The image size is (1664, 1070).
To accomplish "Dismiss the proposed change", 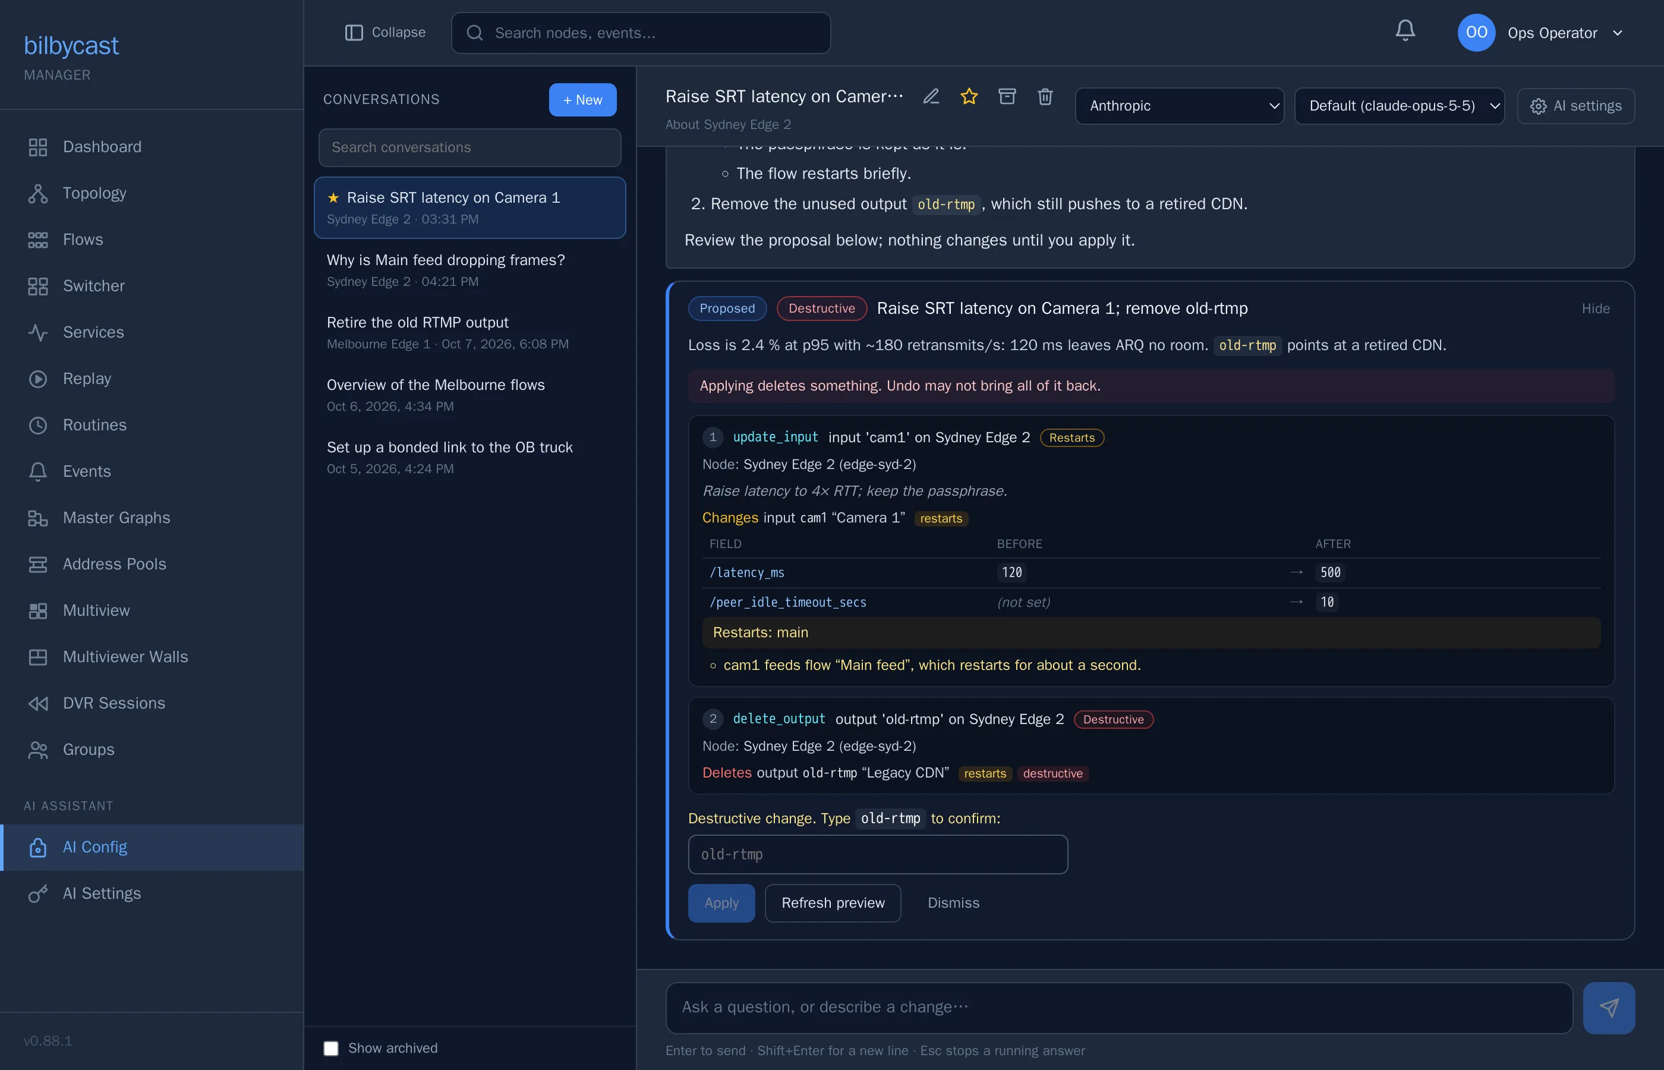I will [x=953, y=902].
